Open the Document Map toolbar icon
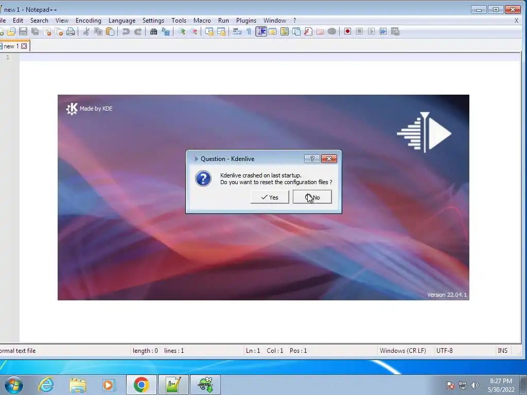The width and height of the screenshot is (527, 395). tap(284, 31)
